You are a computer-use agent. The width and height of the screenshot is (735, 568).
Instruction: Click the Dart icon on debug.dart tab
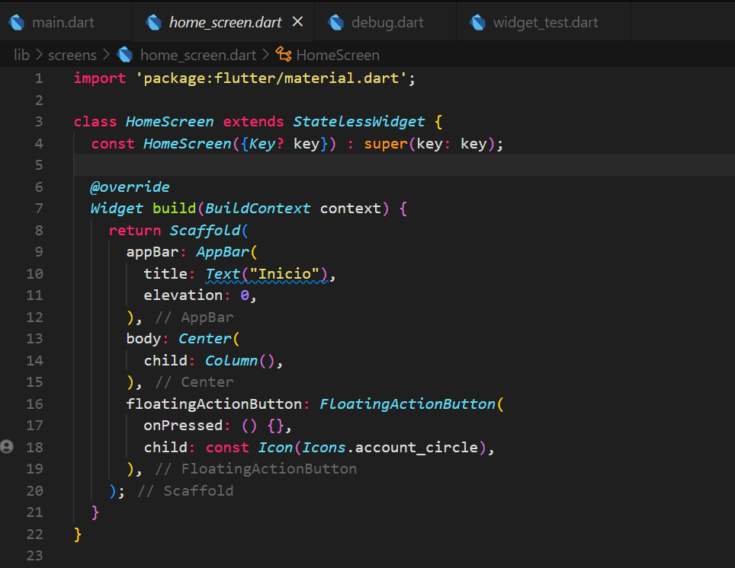coord(335,22)
